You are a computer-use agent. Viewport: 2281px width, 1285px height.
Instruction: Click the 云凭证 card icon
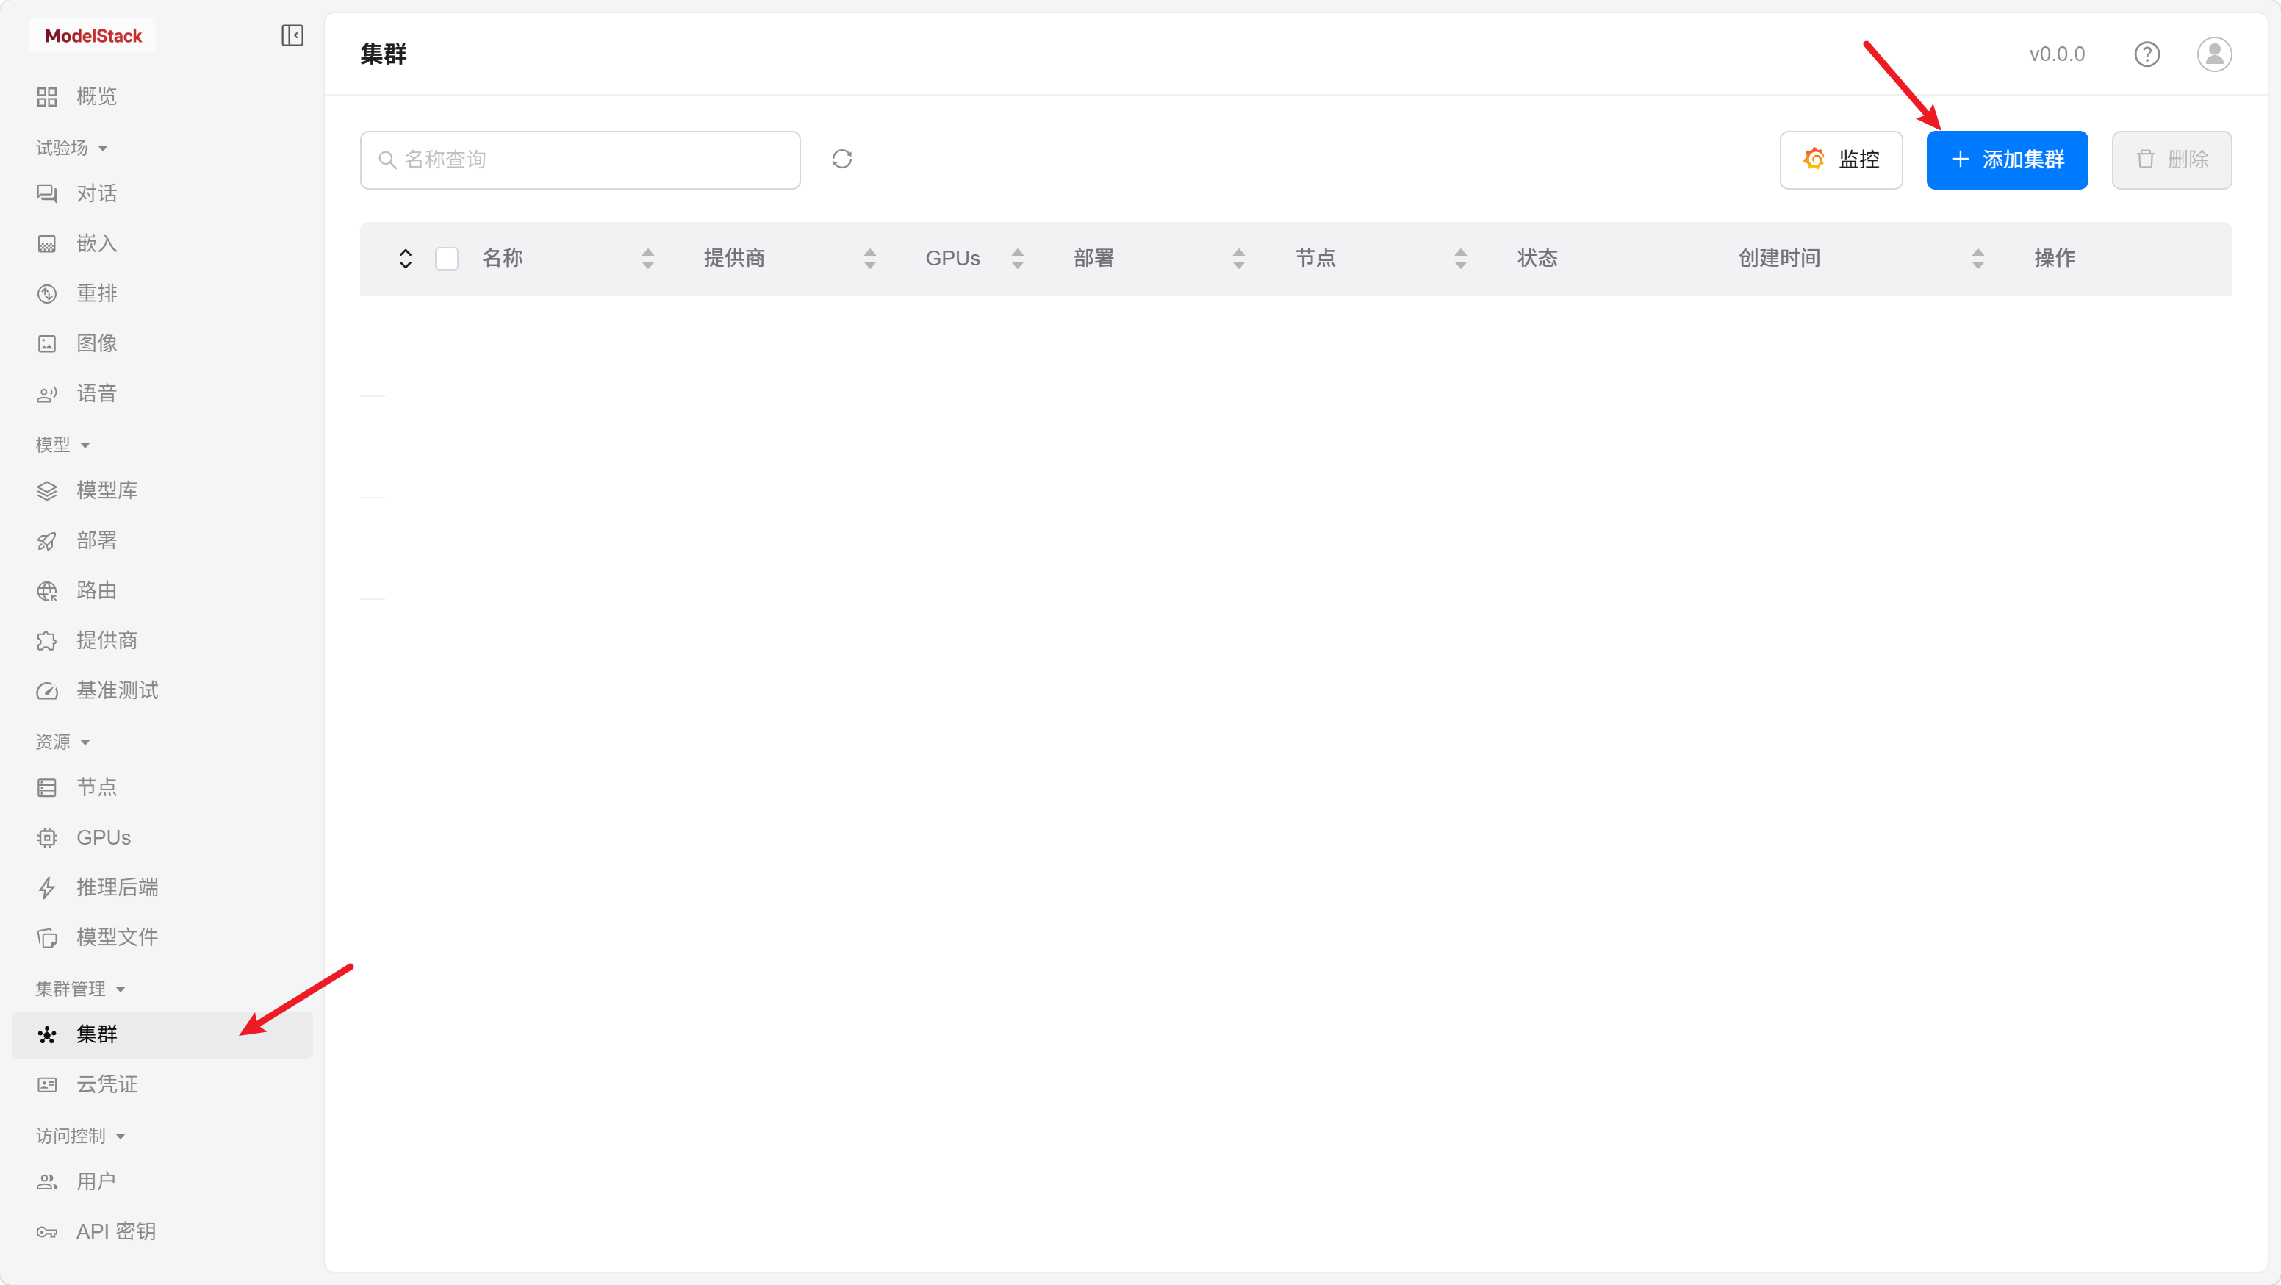47,1085
